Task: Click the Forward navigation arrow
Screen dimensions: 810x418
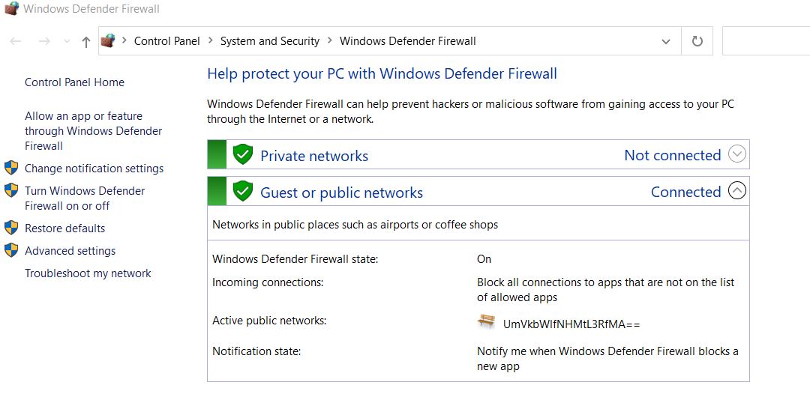Action: (x=44, y=41)
